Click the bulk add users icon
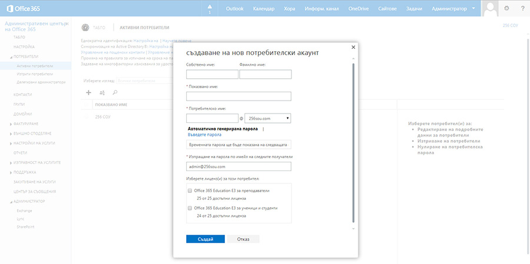Screen dimensions: 530x264 tap(102, 92)
